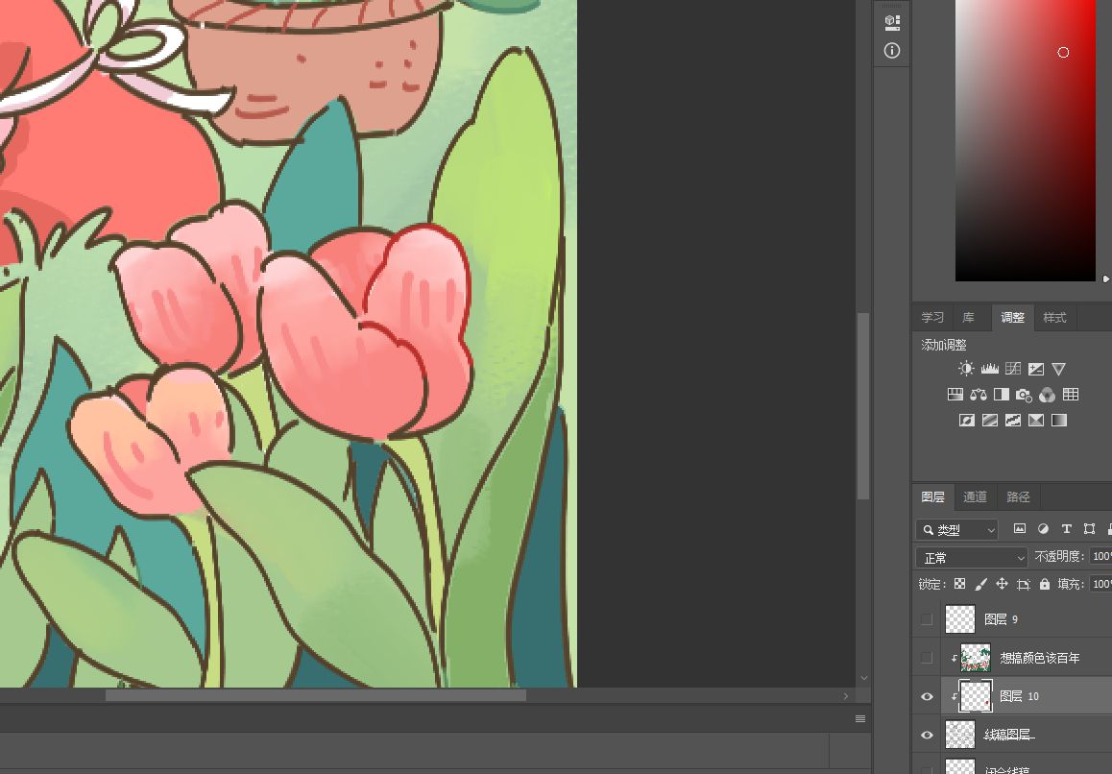This screenshot has height=774, width=1112.
Task: Add a Vibrance adjustment layer
Action: tap(1059, 368)
